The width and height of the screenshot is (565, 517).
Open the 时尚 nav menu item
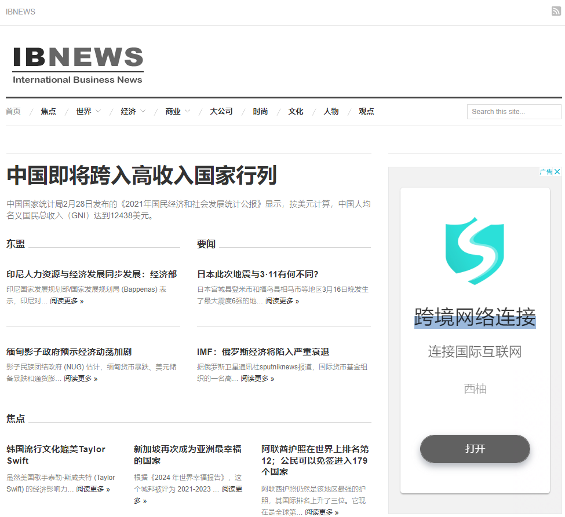point(260,111)
